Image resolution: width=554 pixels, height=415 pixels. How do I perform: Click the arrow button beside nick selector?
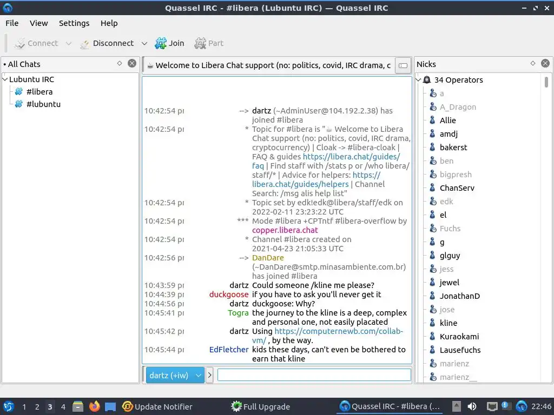coord(209,375)
